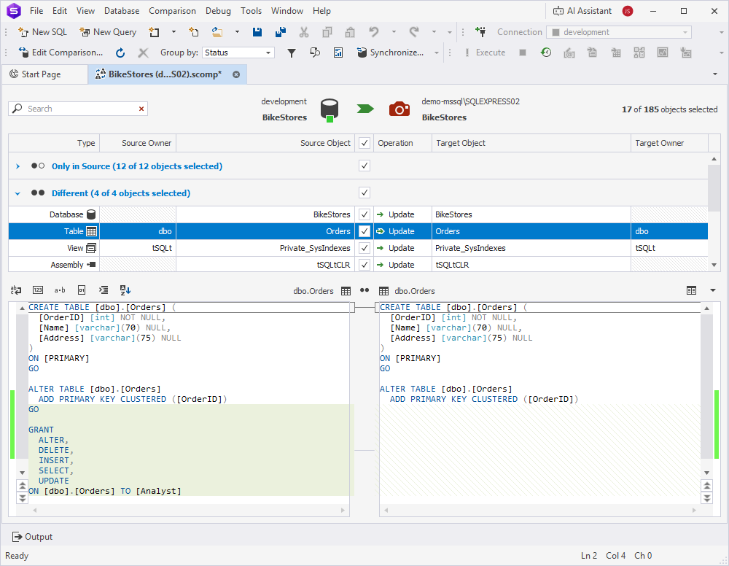Image resolution: width=729 pixels, height=566 pixels.
Task: Click the Filter funnel icon
Action: point(292,53)
